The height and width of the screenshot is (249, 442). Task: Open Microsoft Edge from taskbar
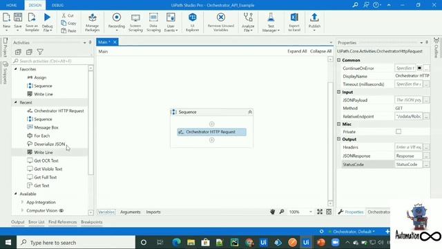[x=177, y=242]
